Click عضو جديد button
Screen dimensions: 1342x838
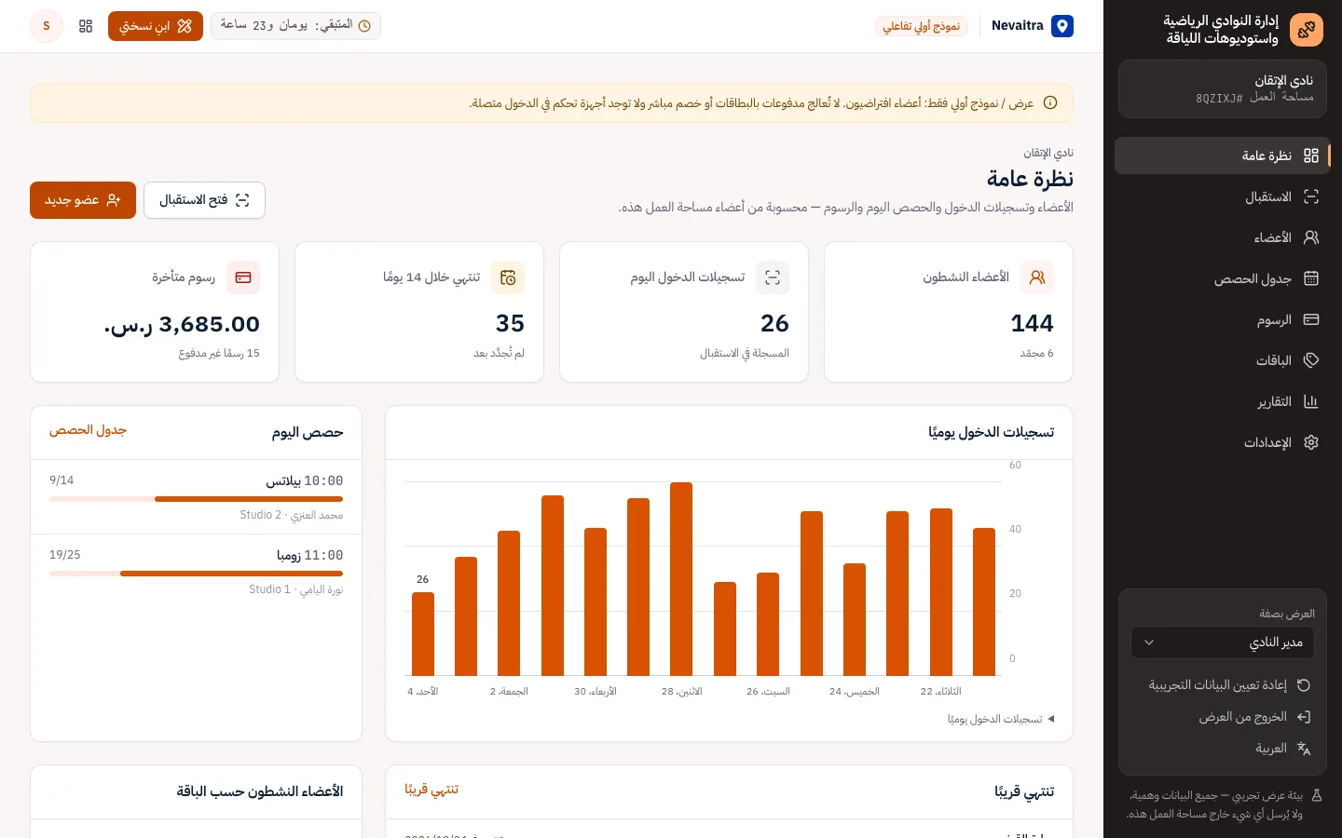83,200
